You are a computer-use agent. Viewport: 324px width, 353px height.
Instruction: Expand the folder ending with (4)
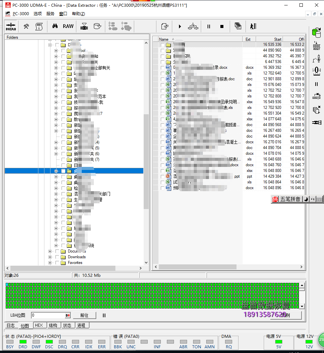(56, 143)
